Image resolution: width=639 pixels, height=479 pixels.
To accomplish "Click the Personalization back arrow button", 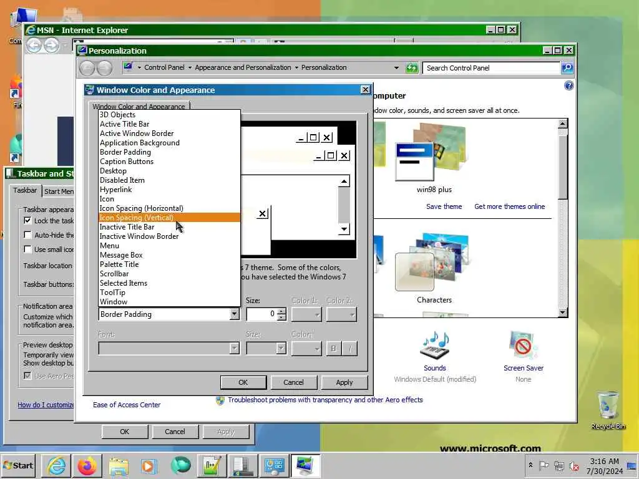I will (87, 68).
